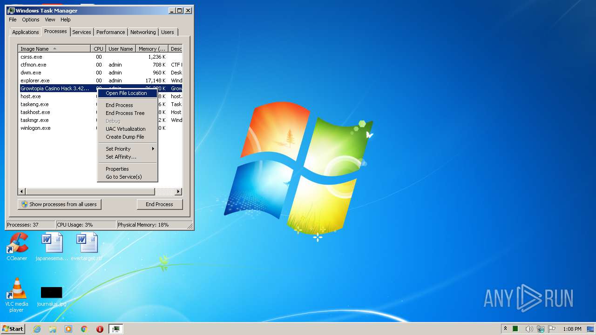This screenshot has height=335, width=596.
Task: Select explorer.exe process row
Action: [x=100, y=80]
